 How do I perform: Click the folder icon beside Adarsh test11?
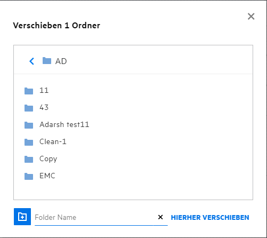pos(29,125)
